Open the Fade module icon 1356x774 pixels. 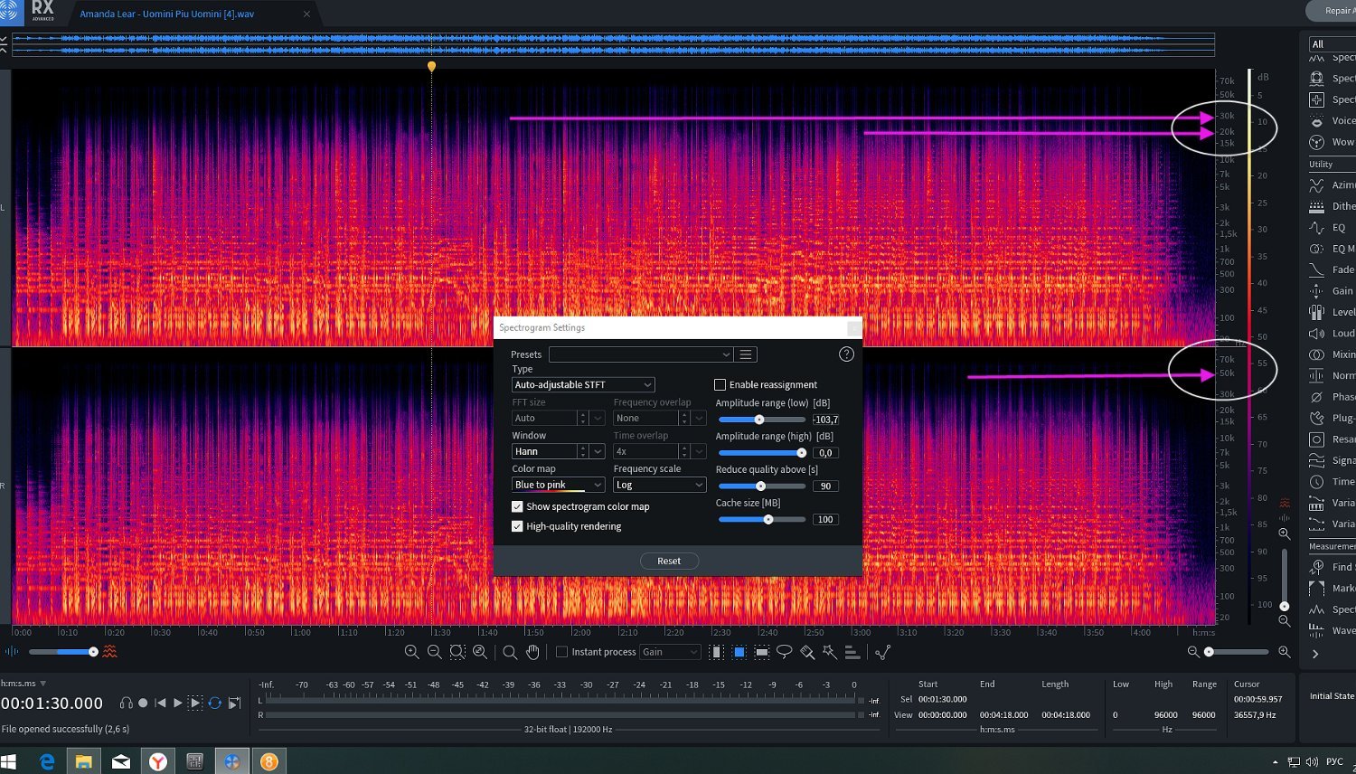tap(1317, 269)
